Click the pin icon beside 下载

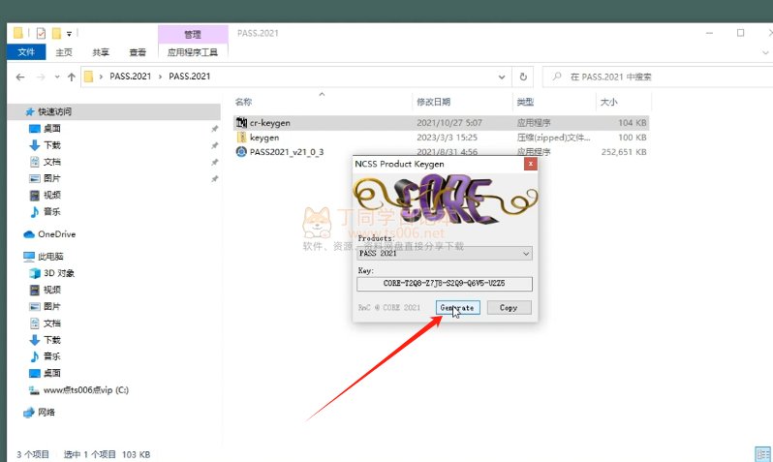[214, 145]
